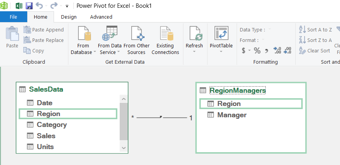Undo the last action
The image size is (340, 165).
39,5
